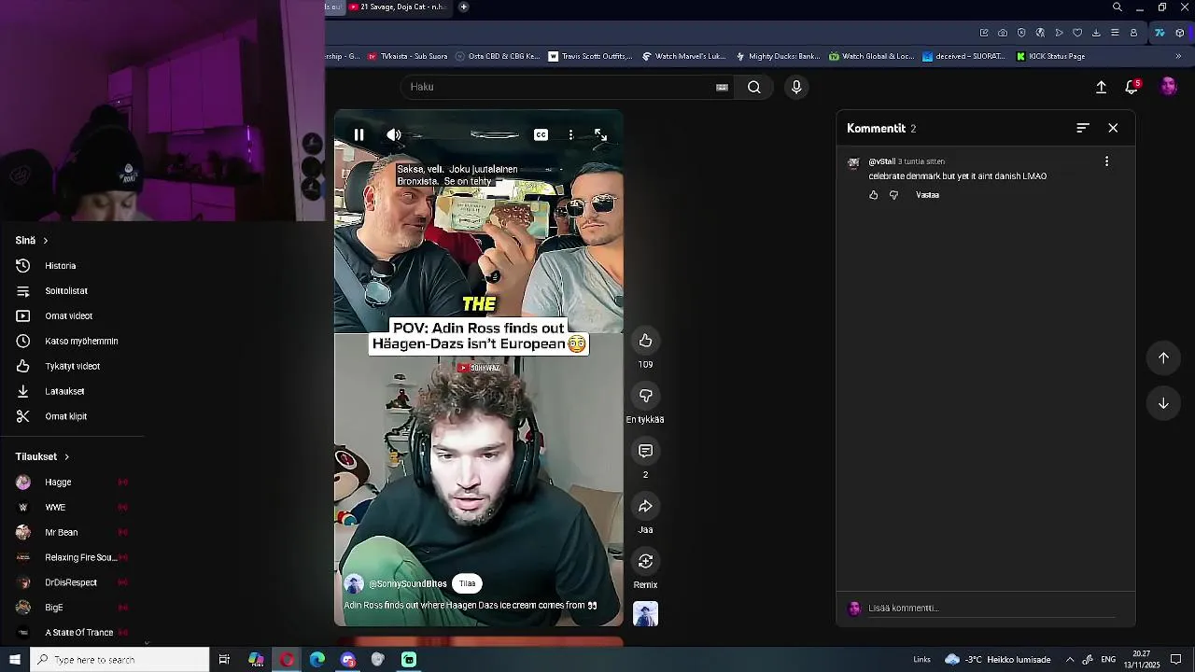Show hidden system tray icons
Screen dimensions: 1195x672
point(1070,660)
